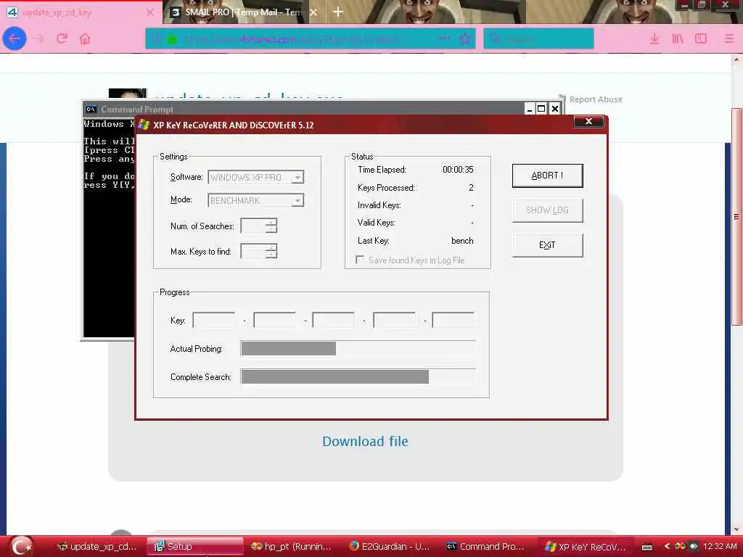This screenshot has width=743, height=557.
Task: Open the browser home page icon
Action: [x=85, y=38]
